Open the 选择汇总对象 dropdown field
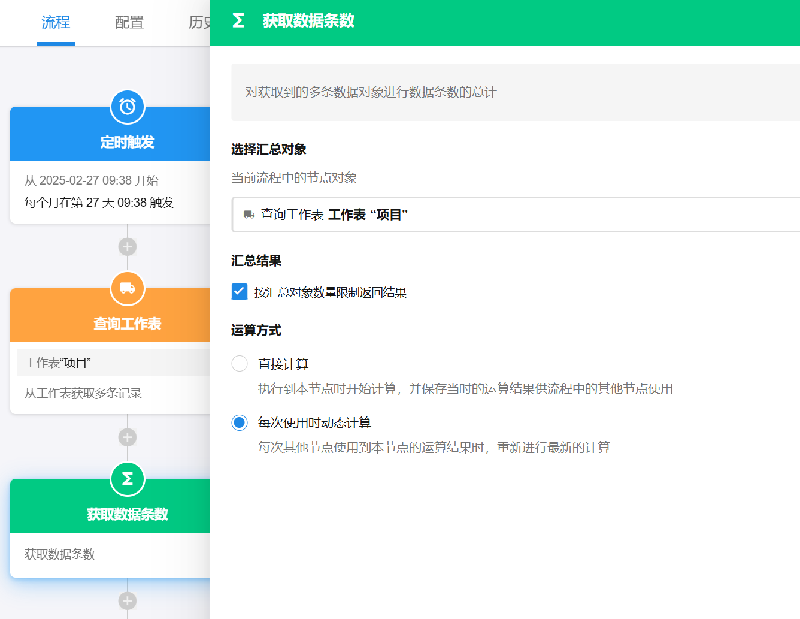This screenshot has height=619, width=800. (515, 215)
